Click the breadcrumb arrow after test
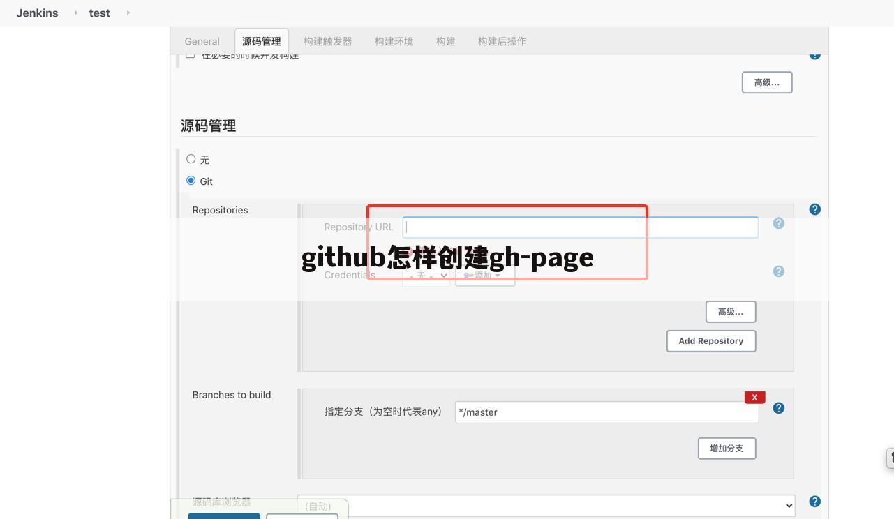 click(x=128, y=13)
